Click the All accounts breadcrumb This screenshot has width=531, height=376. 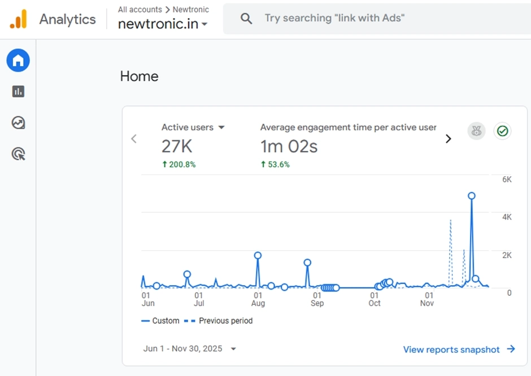pyautogui.click(x=140, y=10)
